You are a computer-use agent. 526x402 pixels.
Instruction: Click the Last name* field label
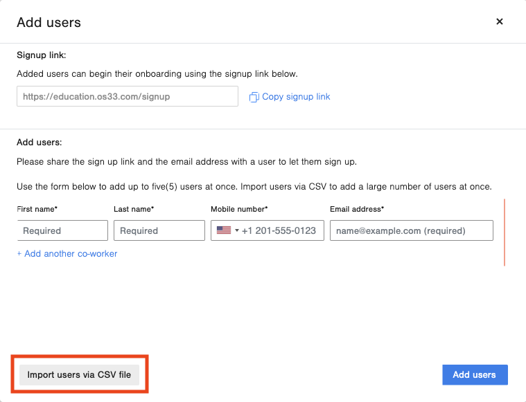(x=134, y=209)
